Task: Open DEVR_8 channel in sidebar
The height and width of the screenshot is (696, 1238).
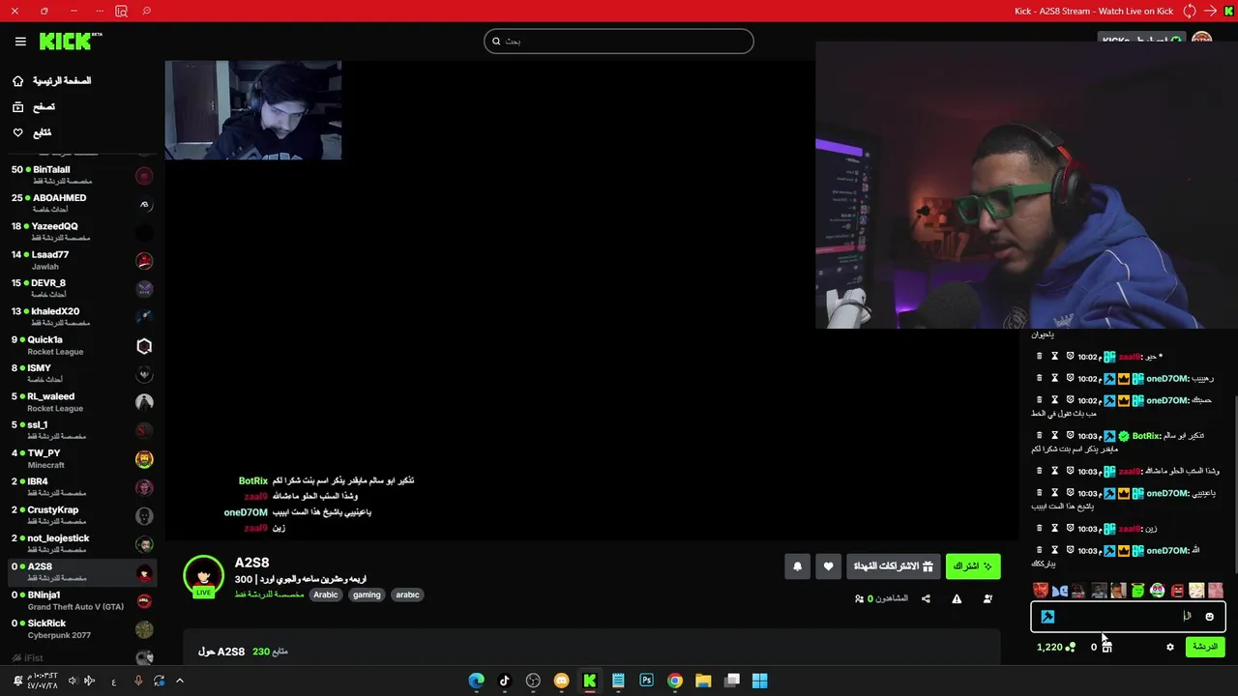Action: click(x=81, y=288)
